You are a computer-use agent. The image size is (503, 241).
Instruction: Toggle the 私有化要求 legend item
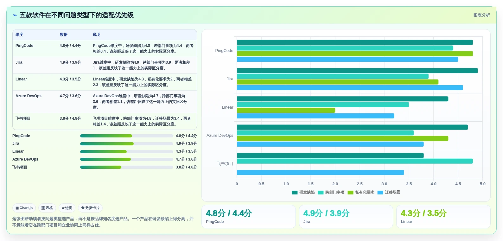coord(361,192)
